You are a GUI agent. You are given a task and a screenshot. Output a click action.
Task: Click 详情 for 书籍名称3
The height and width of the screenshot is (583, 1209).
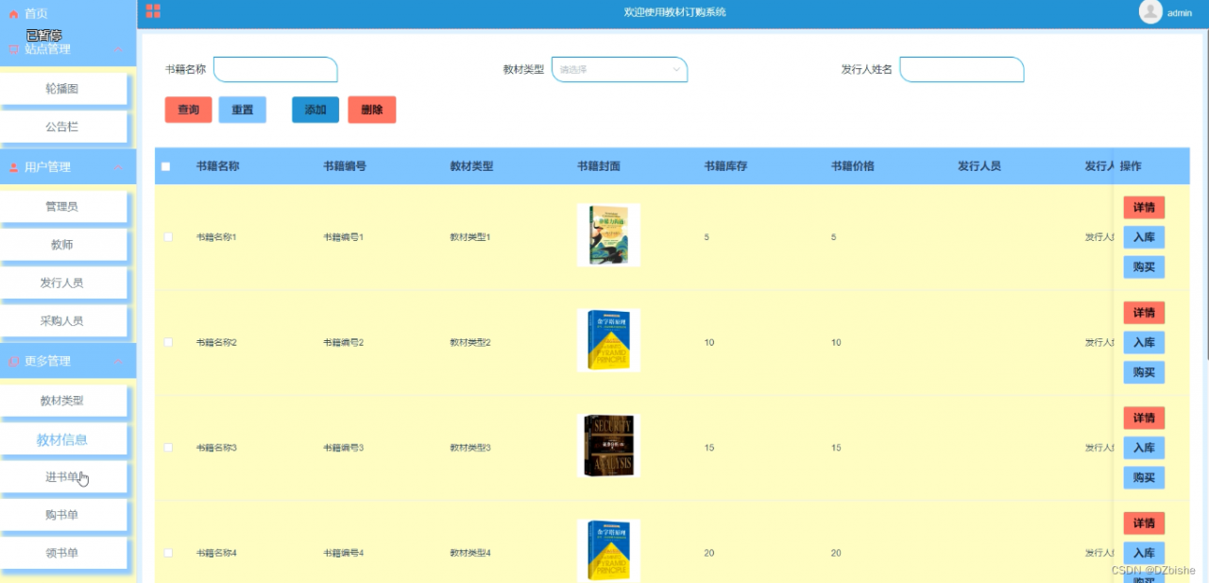[1144, 418]
